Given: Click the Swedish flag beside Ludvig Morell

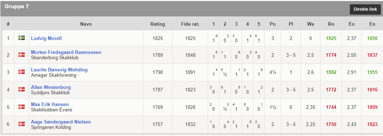Looking at the screenshot, I should coord(21,38).
